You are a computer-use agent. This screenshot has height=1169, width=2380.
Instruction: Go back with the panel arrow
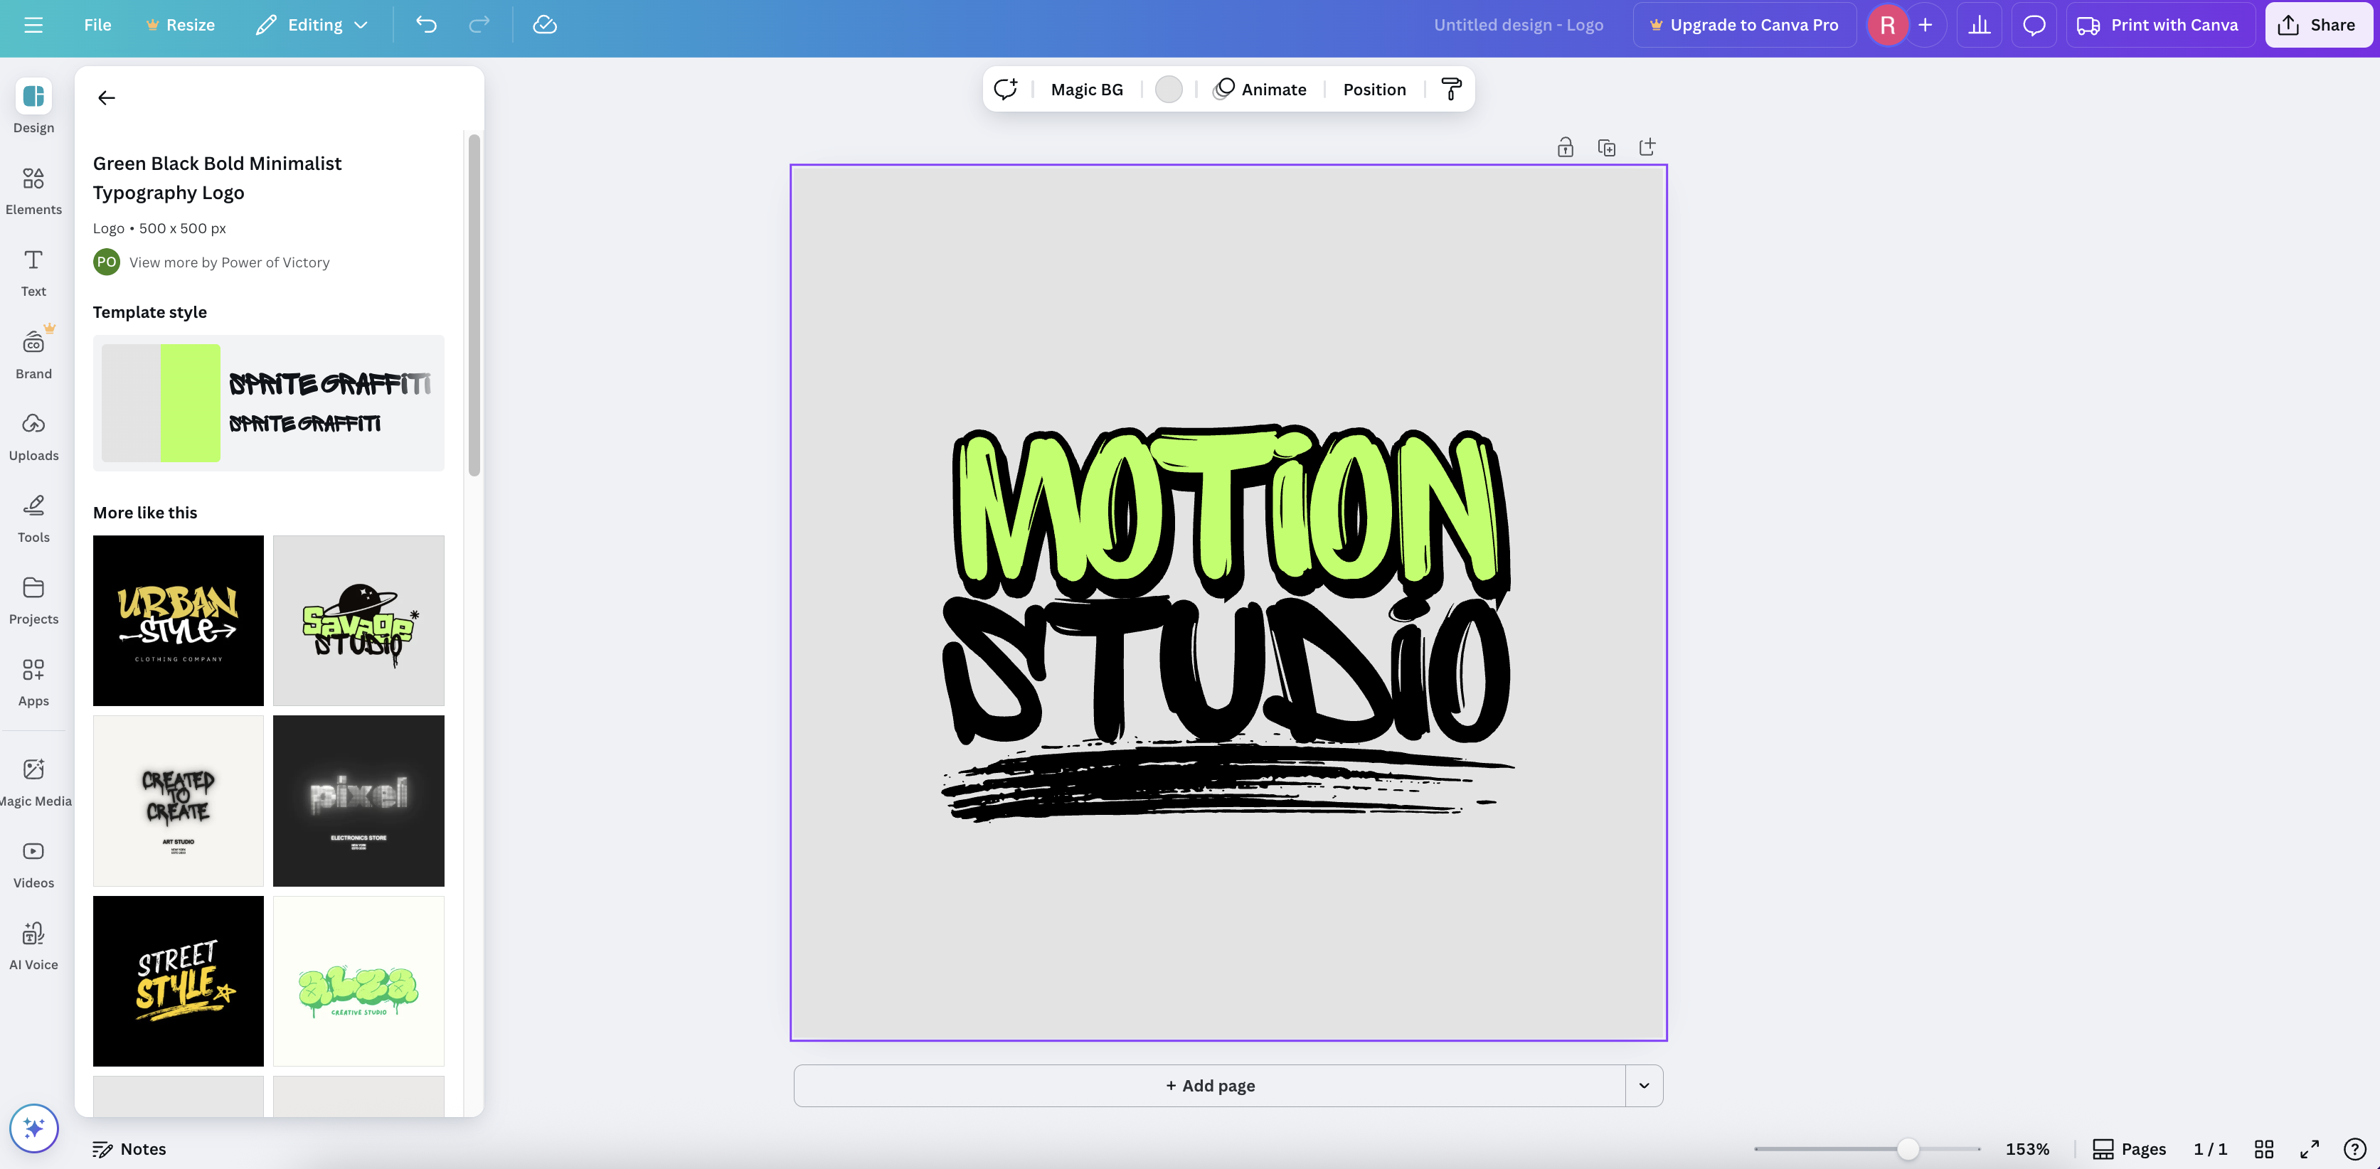point(106,98)
